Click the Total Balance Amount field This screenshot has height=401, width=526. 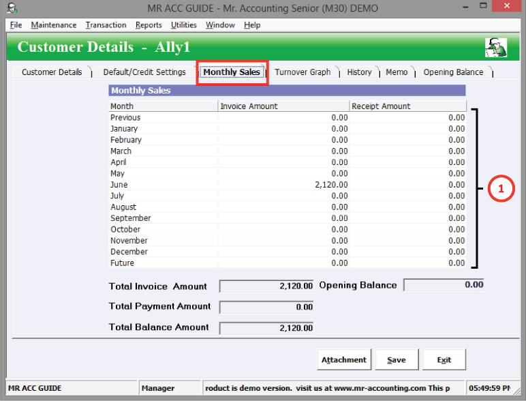[266, 328]
